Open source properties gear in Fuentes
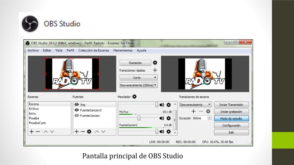This screenshot has height=165, width=294. pos(89,131)
